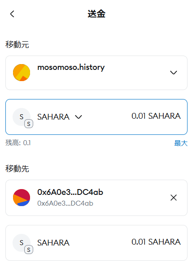Click the gray recipient address subtitle
192x263 pixels.
(x=65, y=203)
